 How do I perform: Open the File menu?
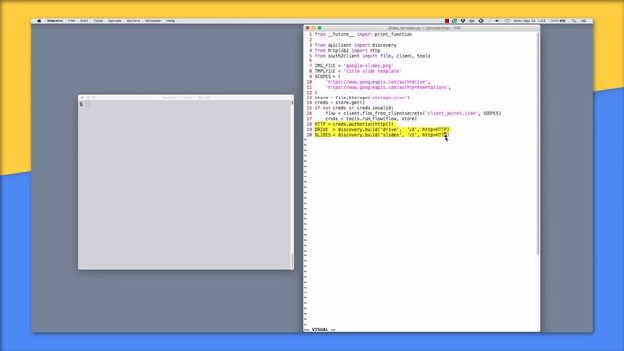click(71, 20)
